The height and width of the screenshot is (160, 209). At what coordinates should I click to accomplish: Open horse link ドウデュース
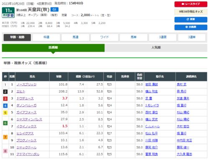pyautogui.click(x=25, y=98)
